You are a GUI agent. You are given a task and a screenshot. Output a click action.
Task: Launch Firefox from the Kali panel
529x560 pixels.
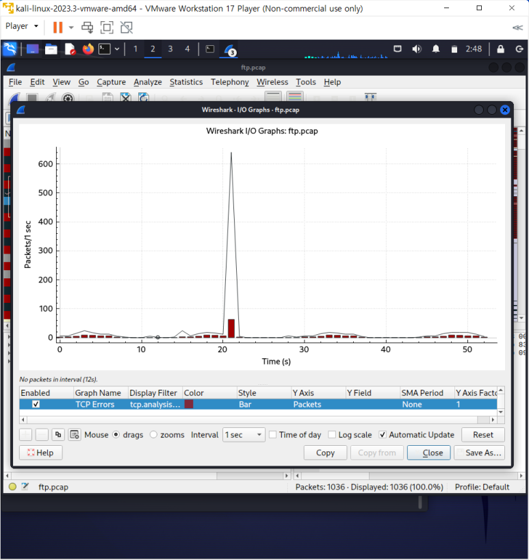point(88,49)
